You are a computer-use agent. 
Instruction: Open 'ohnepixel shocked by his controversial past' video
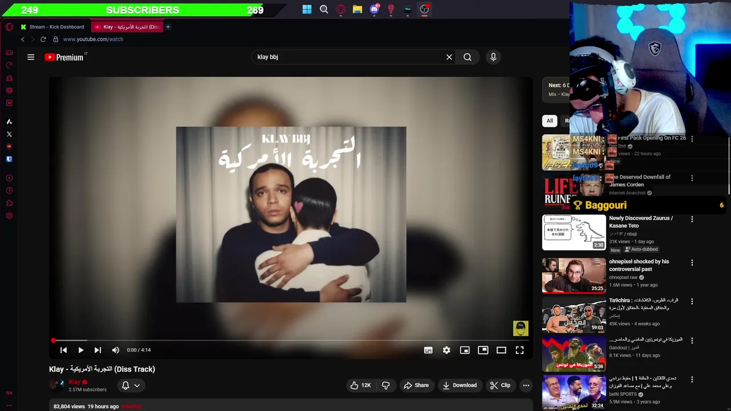(x=639, y=265)
